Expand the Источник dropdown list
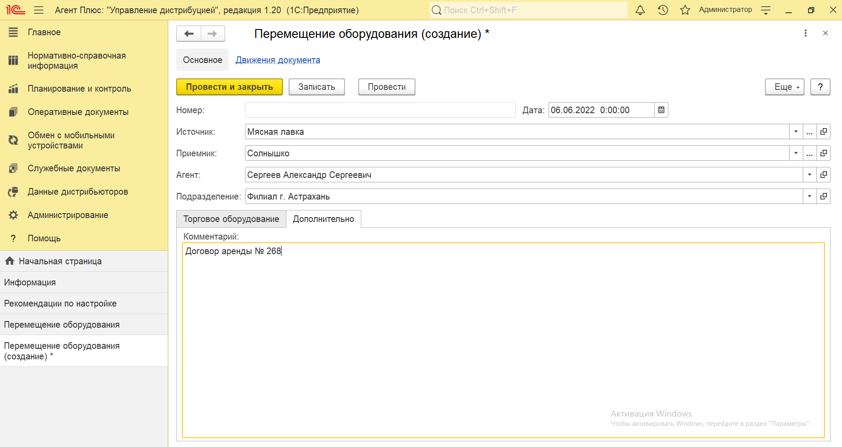The height and width of the screenshot is (447, 842). click(796, 132)
